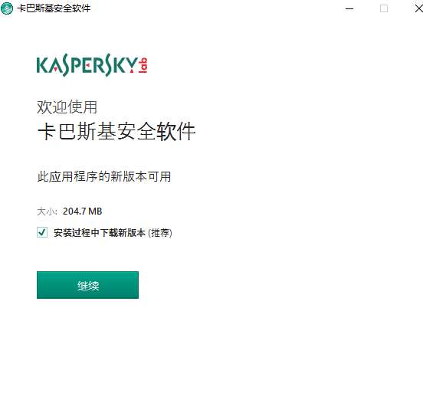Viewport: 436px width, 400px height.
Task: Uncheck the download new version checkbox
Action: pyautogui.click(x=42, y=232)
